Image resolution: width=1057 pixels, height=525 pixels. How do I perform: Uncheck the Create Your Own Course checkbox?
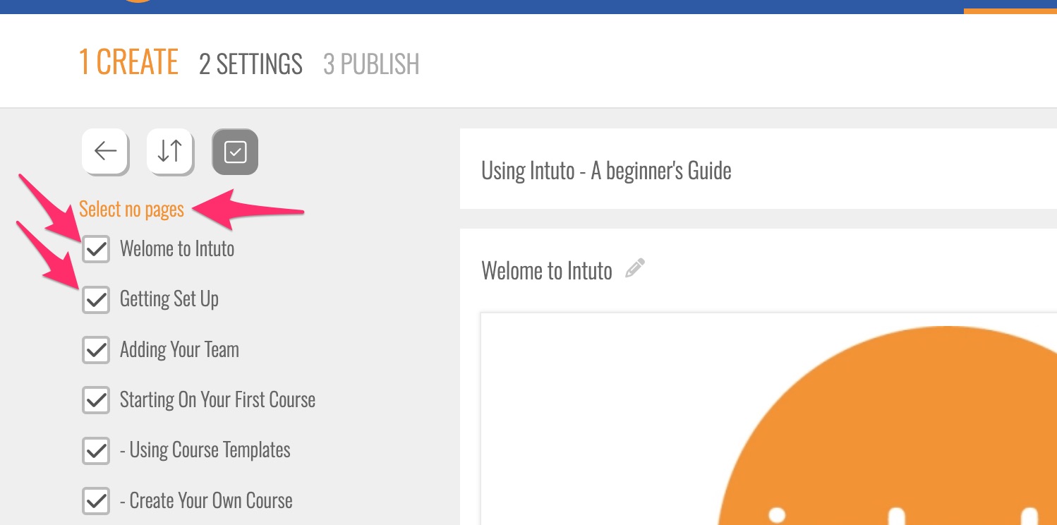point(96,501)
